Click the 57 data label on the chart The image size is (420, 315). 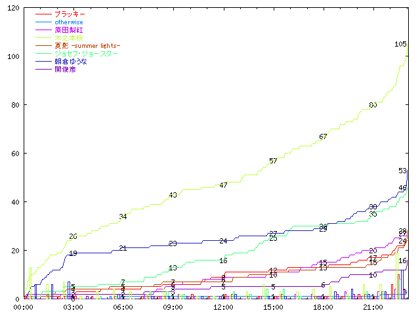273,161
